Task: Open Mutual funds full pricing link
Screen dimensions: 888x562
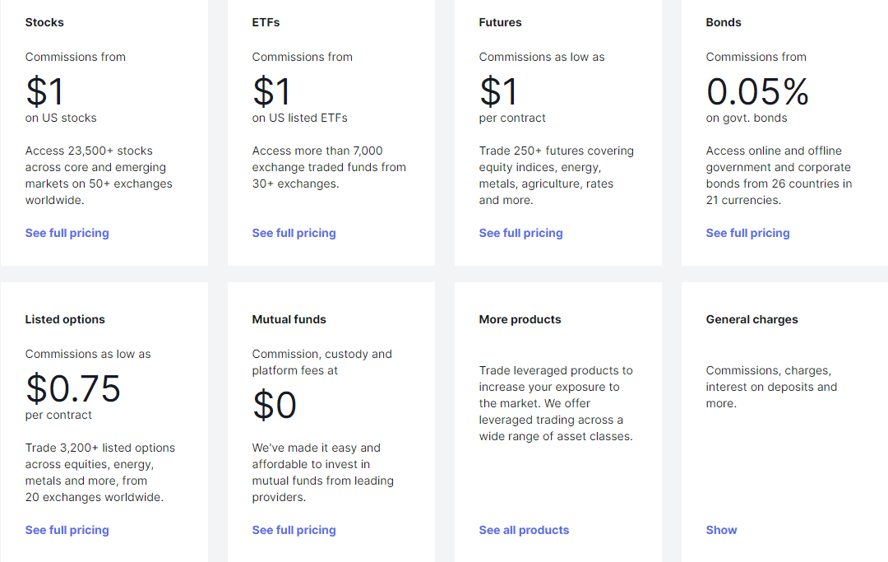Action: click(x=294, y=530)
